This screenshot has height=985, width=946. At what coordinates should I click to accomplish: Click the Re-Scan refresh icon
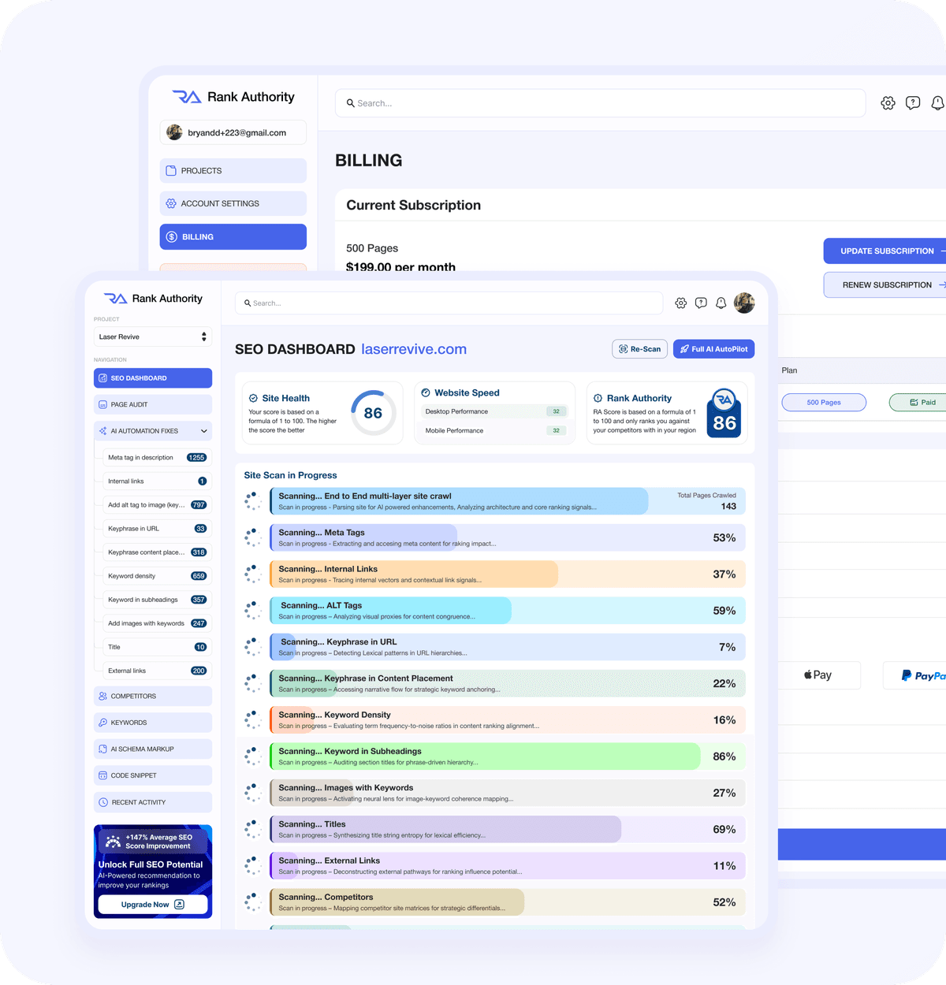(623, 348)
